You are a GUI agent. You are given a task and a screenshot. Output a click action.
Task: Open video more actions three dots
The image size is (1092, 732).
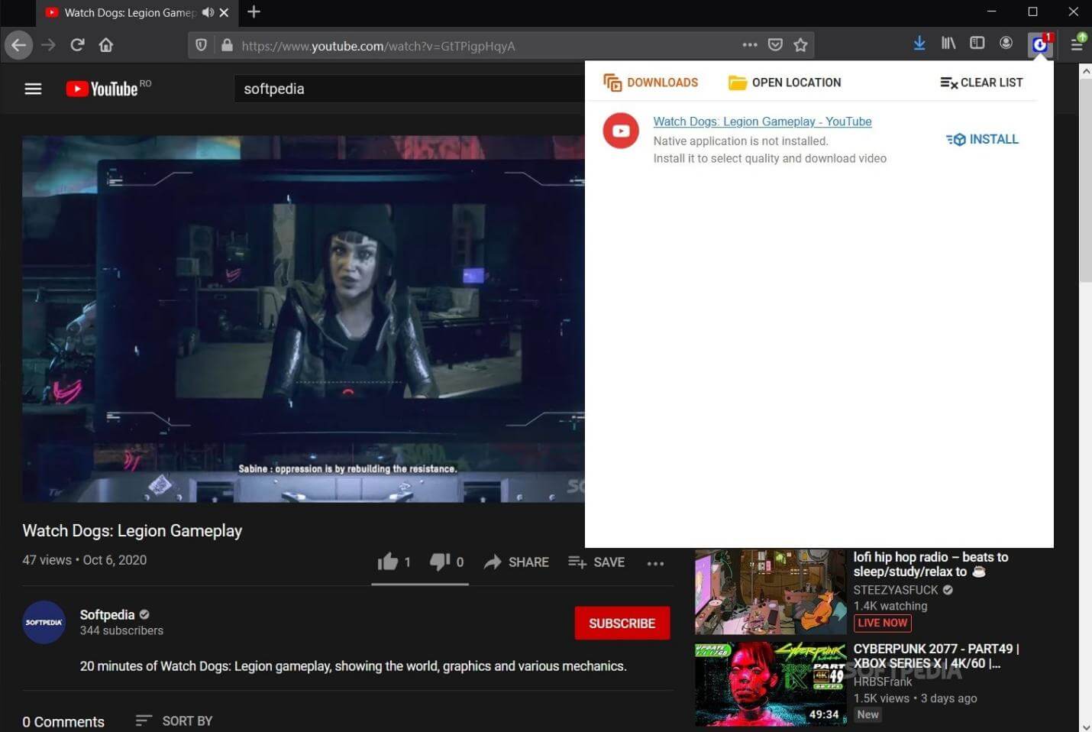(655, 563)
